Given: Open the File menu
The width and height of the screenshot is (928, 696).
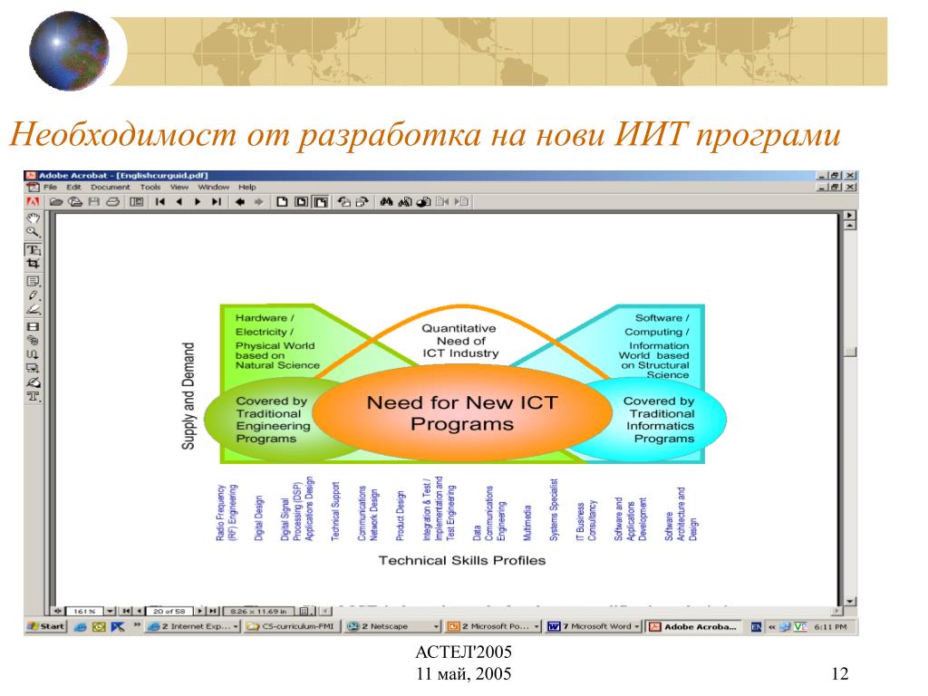Looking at the screenshot, I should pyautogui.click(x=51, y=187).
